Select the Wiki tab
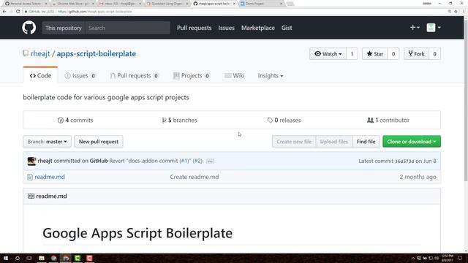 click(x=235, y=76)
